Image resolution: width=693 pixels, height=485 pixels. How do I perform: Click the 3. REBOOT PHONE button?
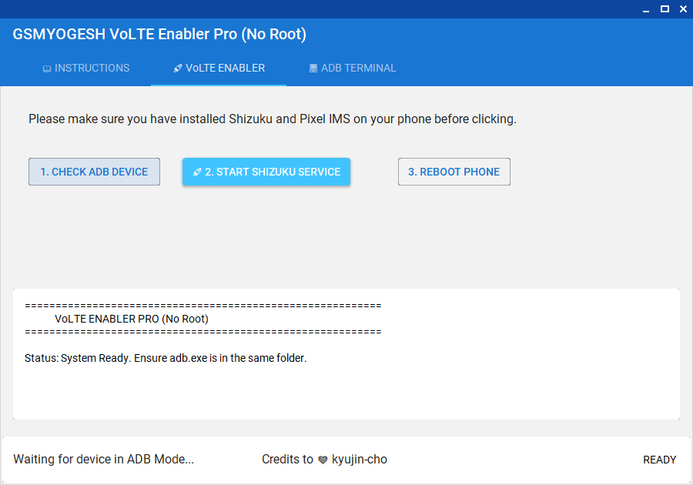[454, 172]
